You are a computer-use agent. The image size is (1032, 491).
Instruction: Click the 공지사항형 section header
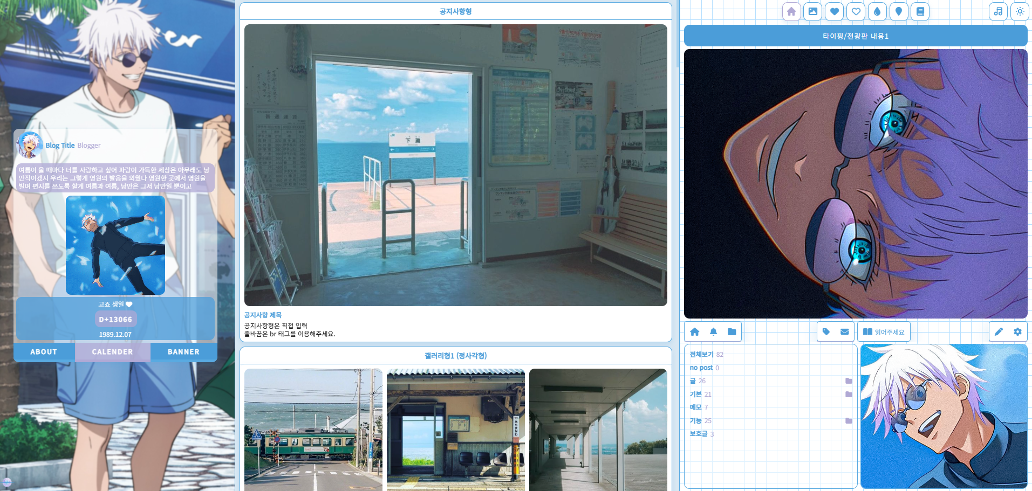coord(456,11)
